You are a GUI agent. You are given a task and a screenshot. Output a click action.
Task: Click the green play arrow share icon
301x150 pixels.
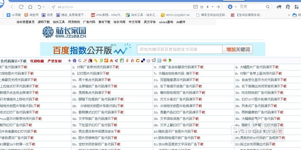[x=170, y=61]
